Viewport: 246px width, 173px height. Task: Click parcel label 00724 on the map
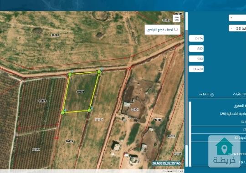(135, 109)
